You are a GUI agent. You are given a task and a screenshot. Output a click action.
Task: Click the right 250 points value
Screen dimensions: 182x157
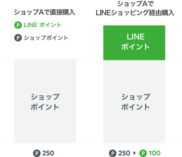point(124,153)
